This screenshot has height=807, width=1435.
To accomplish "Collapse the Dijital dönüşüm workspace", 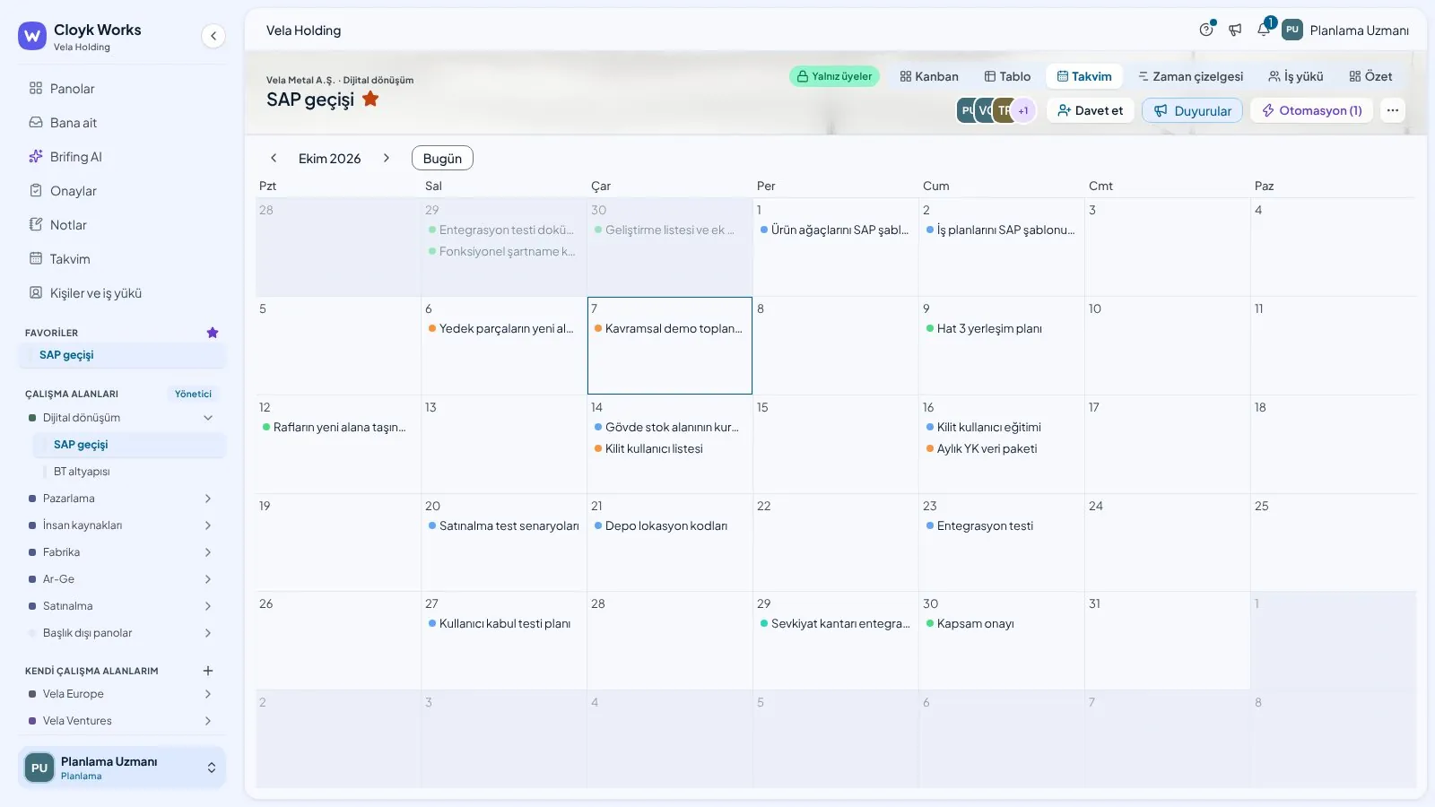I will click(x=208, y=418).
